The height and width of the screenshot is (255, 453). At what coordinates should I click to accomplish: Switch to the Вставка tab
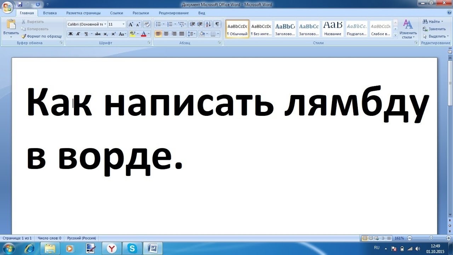click(x=50, y=13)
